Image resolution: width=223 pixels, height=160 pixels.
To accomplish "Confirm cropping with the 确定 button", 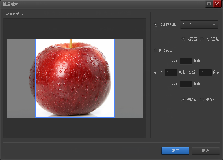I will pyautogui.click(x=175, y=151).
